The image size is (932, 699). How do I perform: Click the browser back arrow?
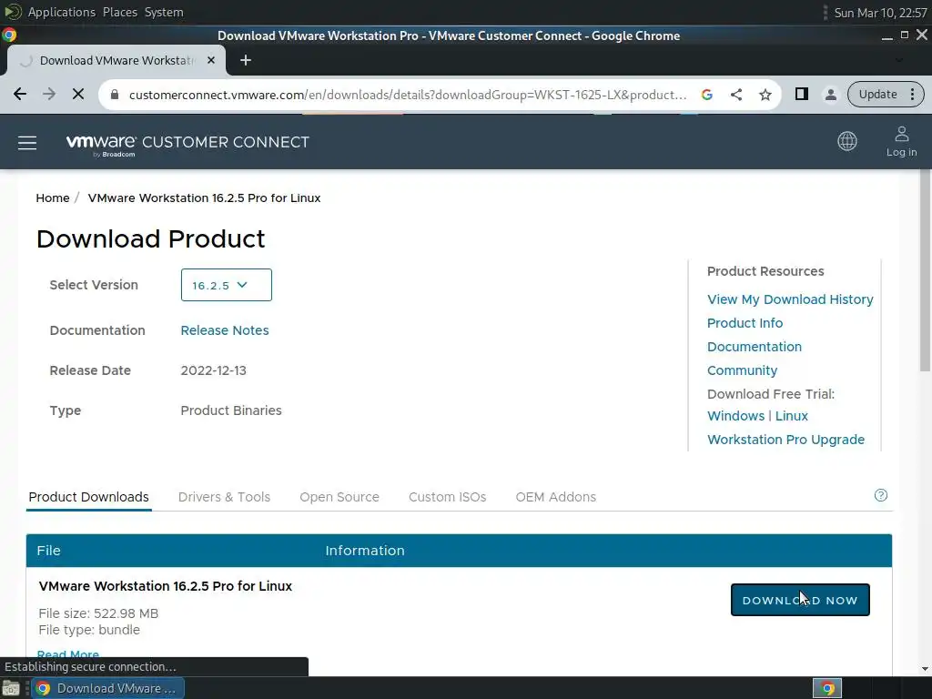(x=20, y=95)
